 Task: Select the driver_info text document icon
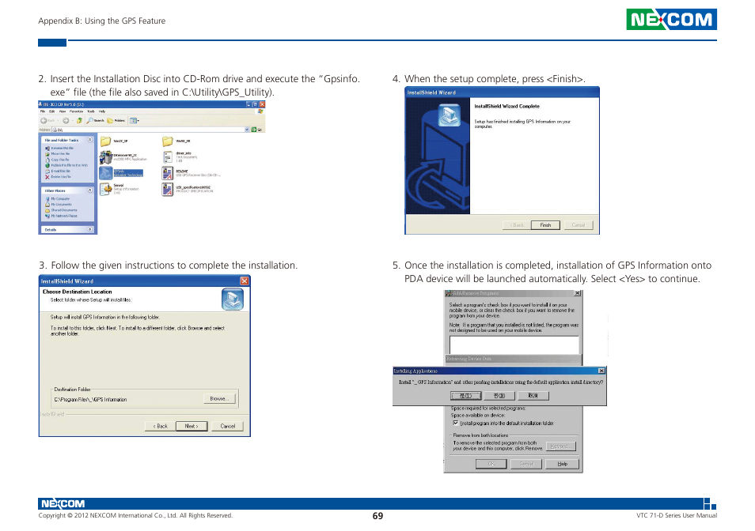[168, 157]
